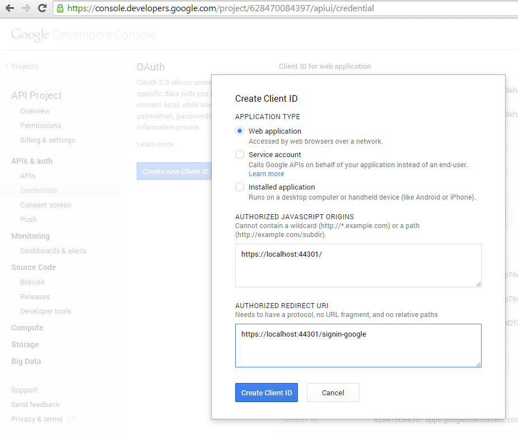Viewport: 518px width, 435px height.
Task: Open the OAuth Learn more link
Action: click(155, 144)
